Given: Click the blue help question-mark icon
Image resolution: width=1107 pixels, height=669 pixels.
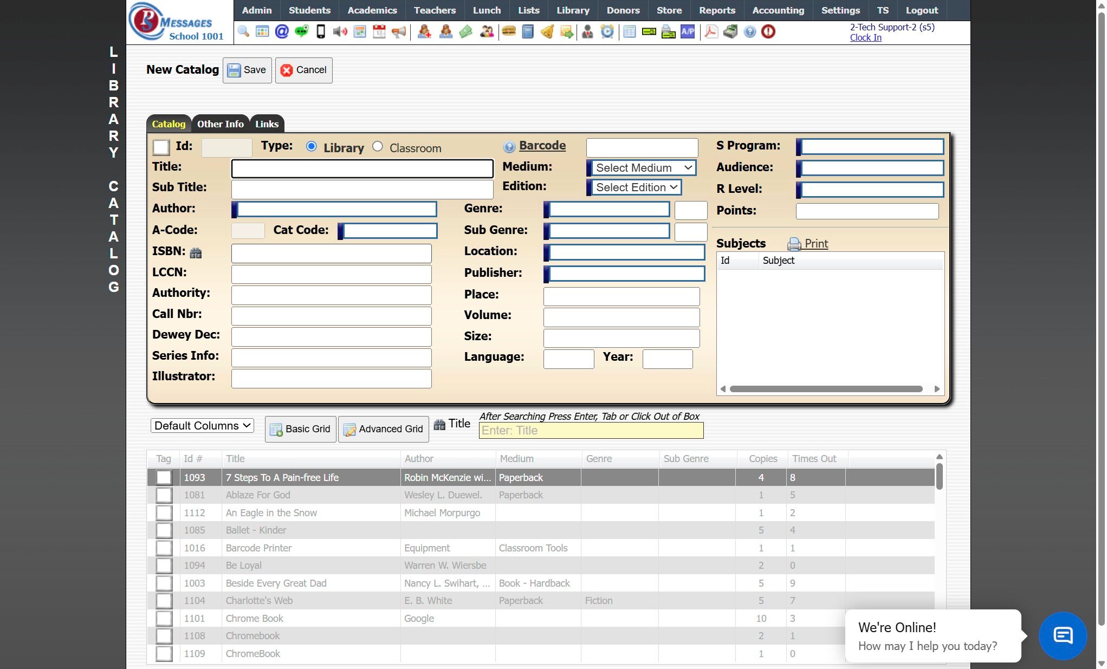Looking at the screenshot, I should coord(749,31).
